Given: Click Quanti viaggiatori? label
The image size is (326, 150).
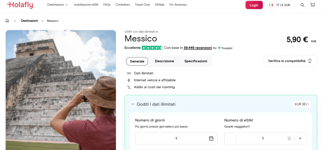Looking at the screenshot, I should point(237,126).
